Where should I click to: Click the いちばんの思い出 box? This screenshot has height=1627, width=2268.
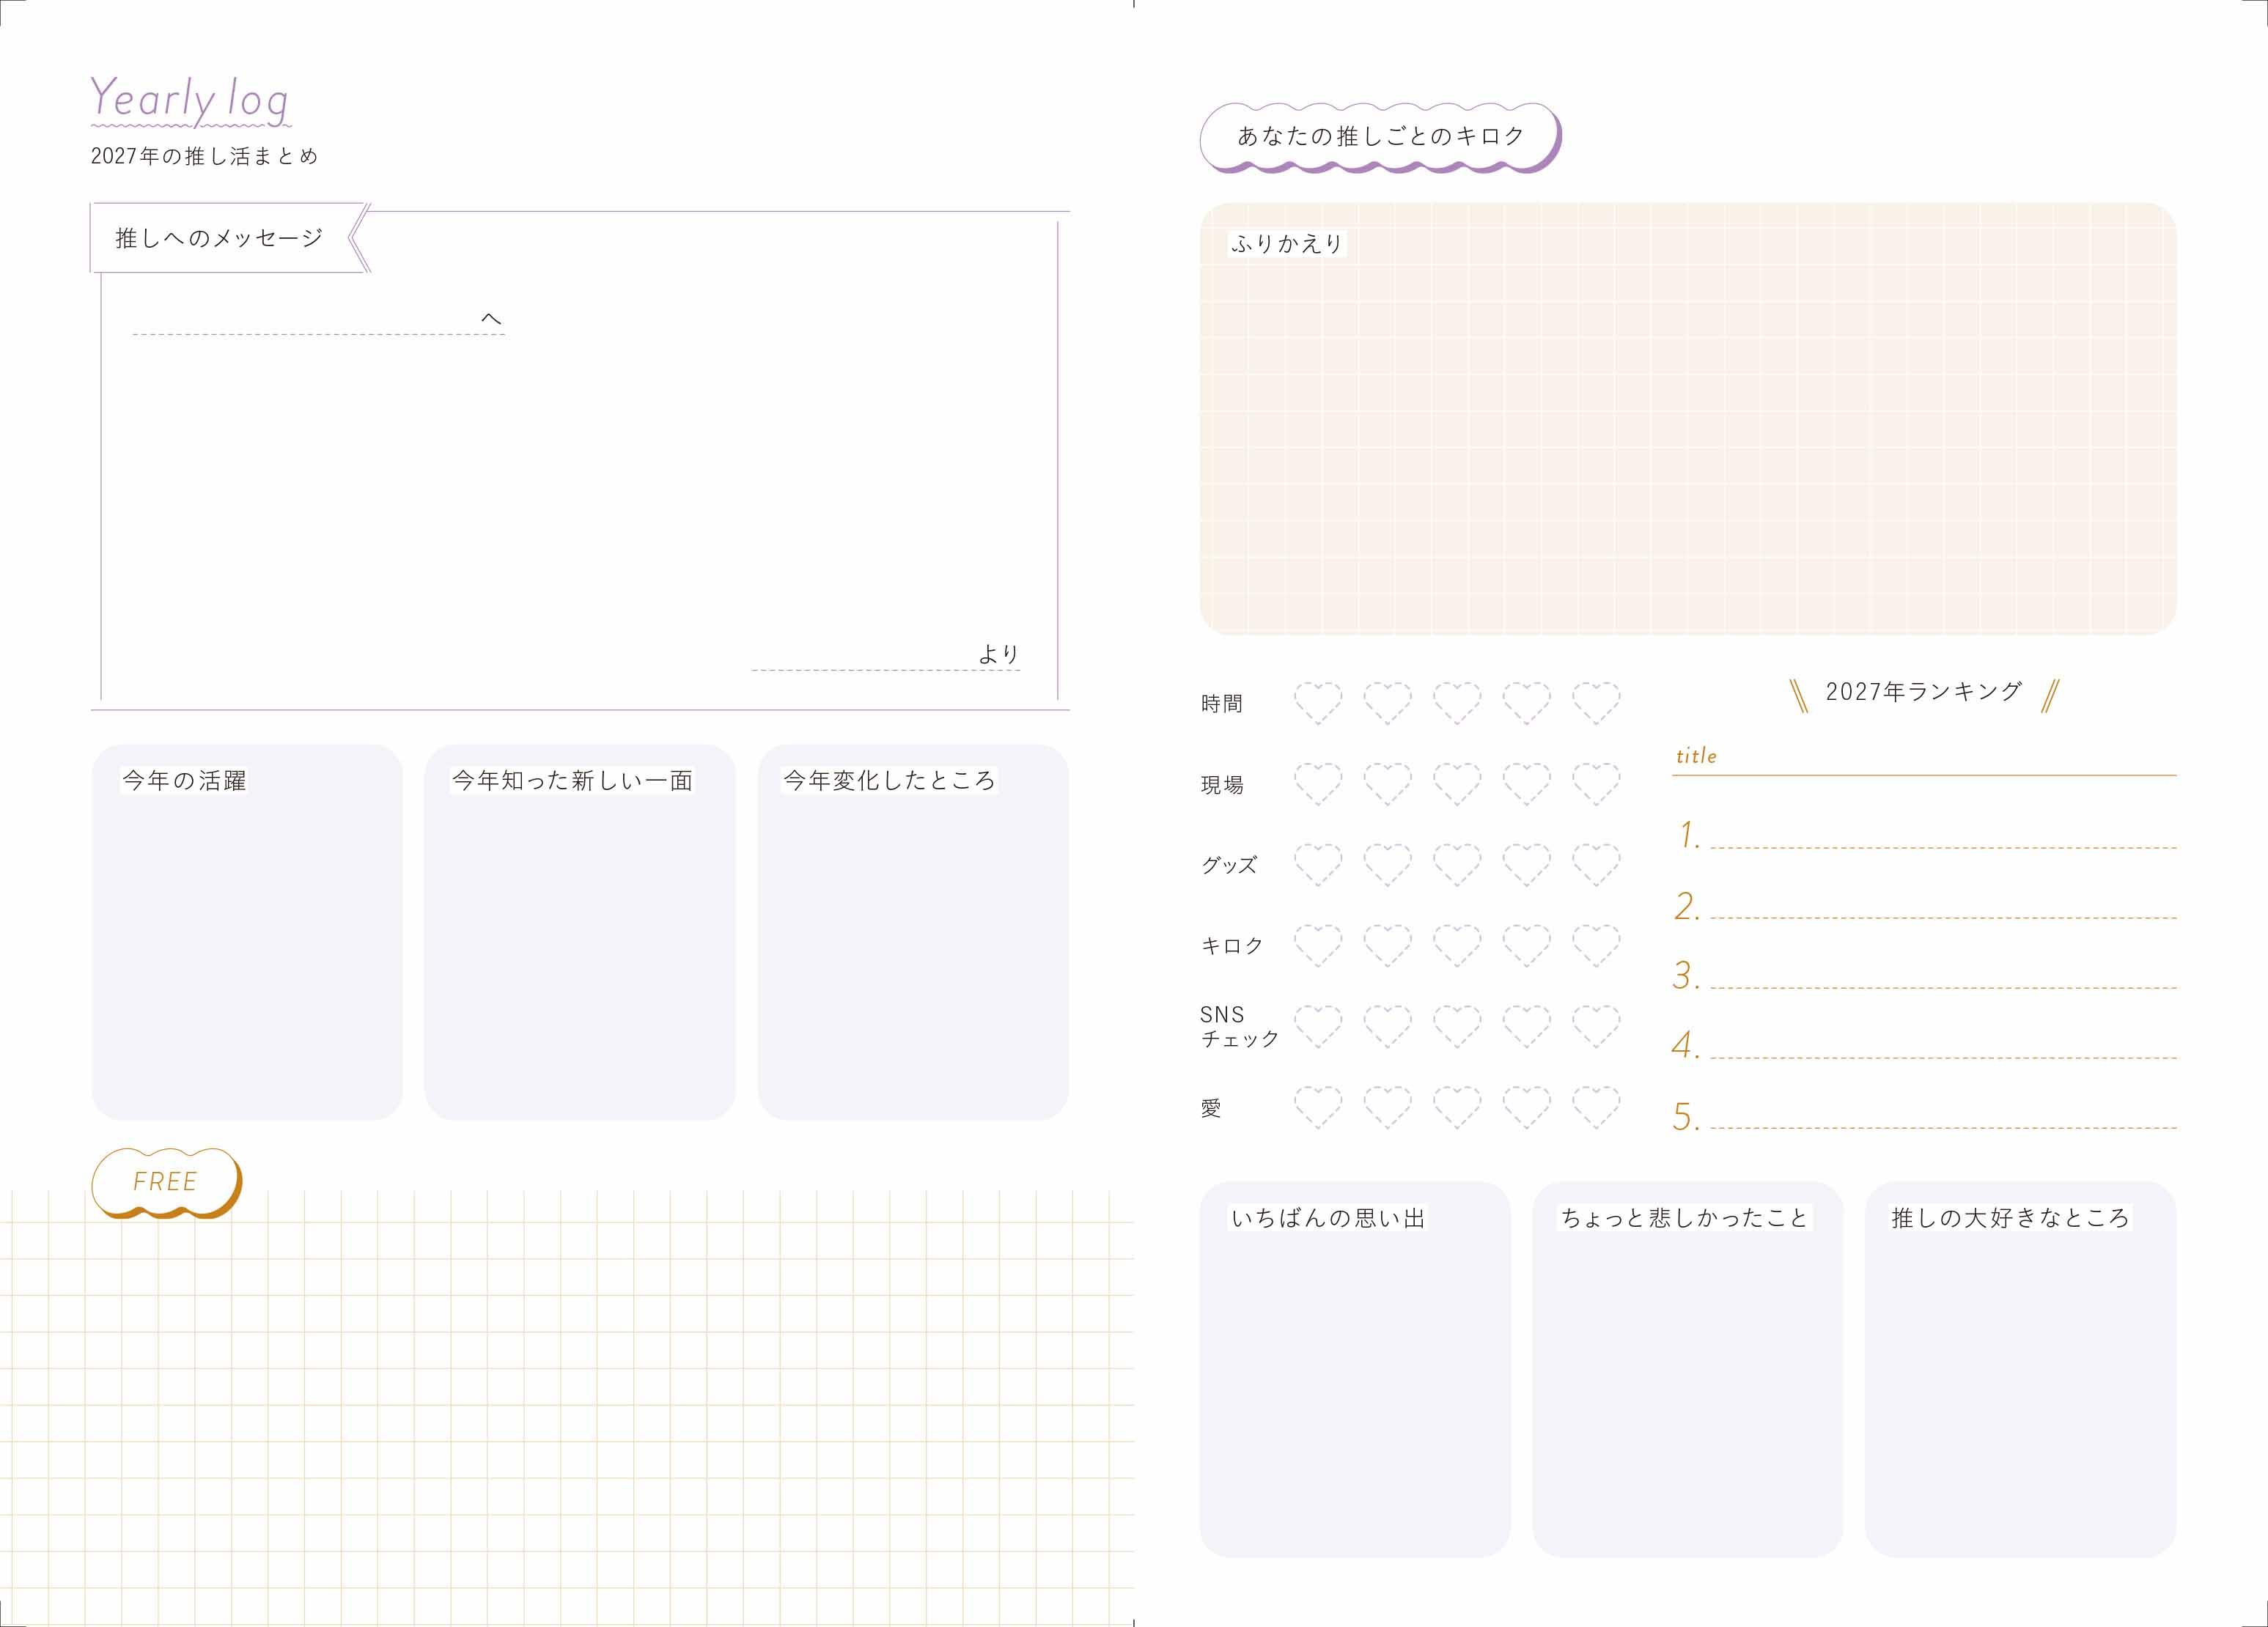pyautogui.click(x=1354, y=1369)
